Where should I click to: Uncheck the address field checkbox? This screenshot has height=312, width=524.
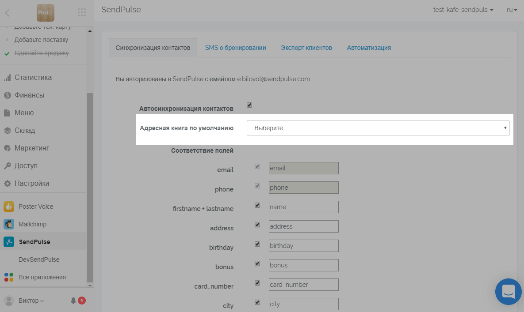coord(257,225)
